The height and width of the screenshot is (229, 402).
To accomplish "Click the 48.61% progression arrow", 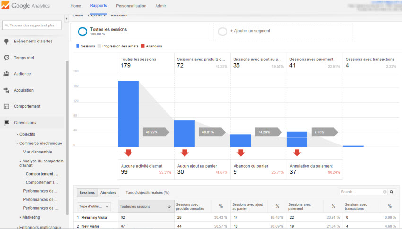I will (212, 132).
